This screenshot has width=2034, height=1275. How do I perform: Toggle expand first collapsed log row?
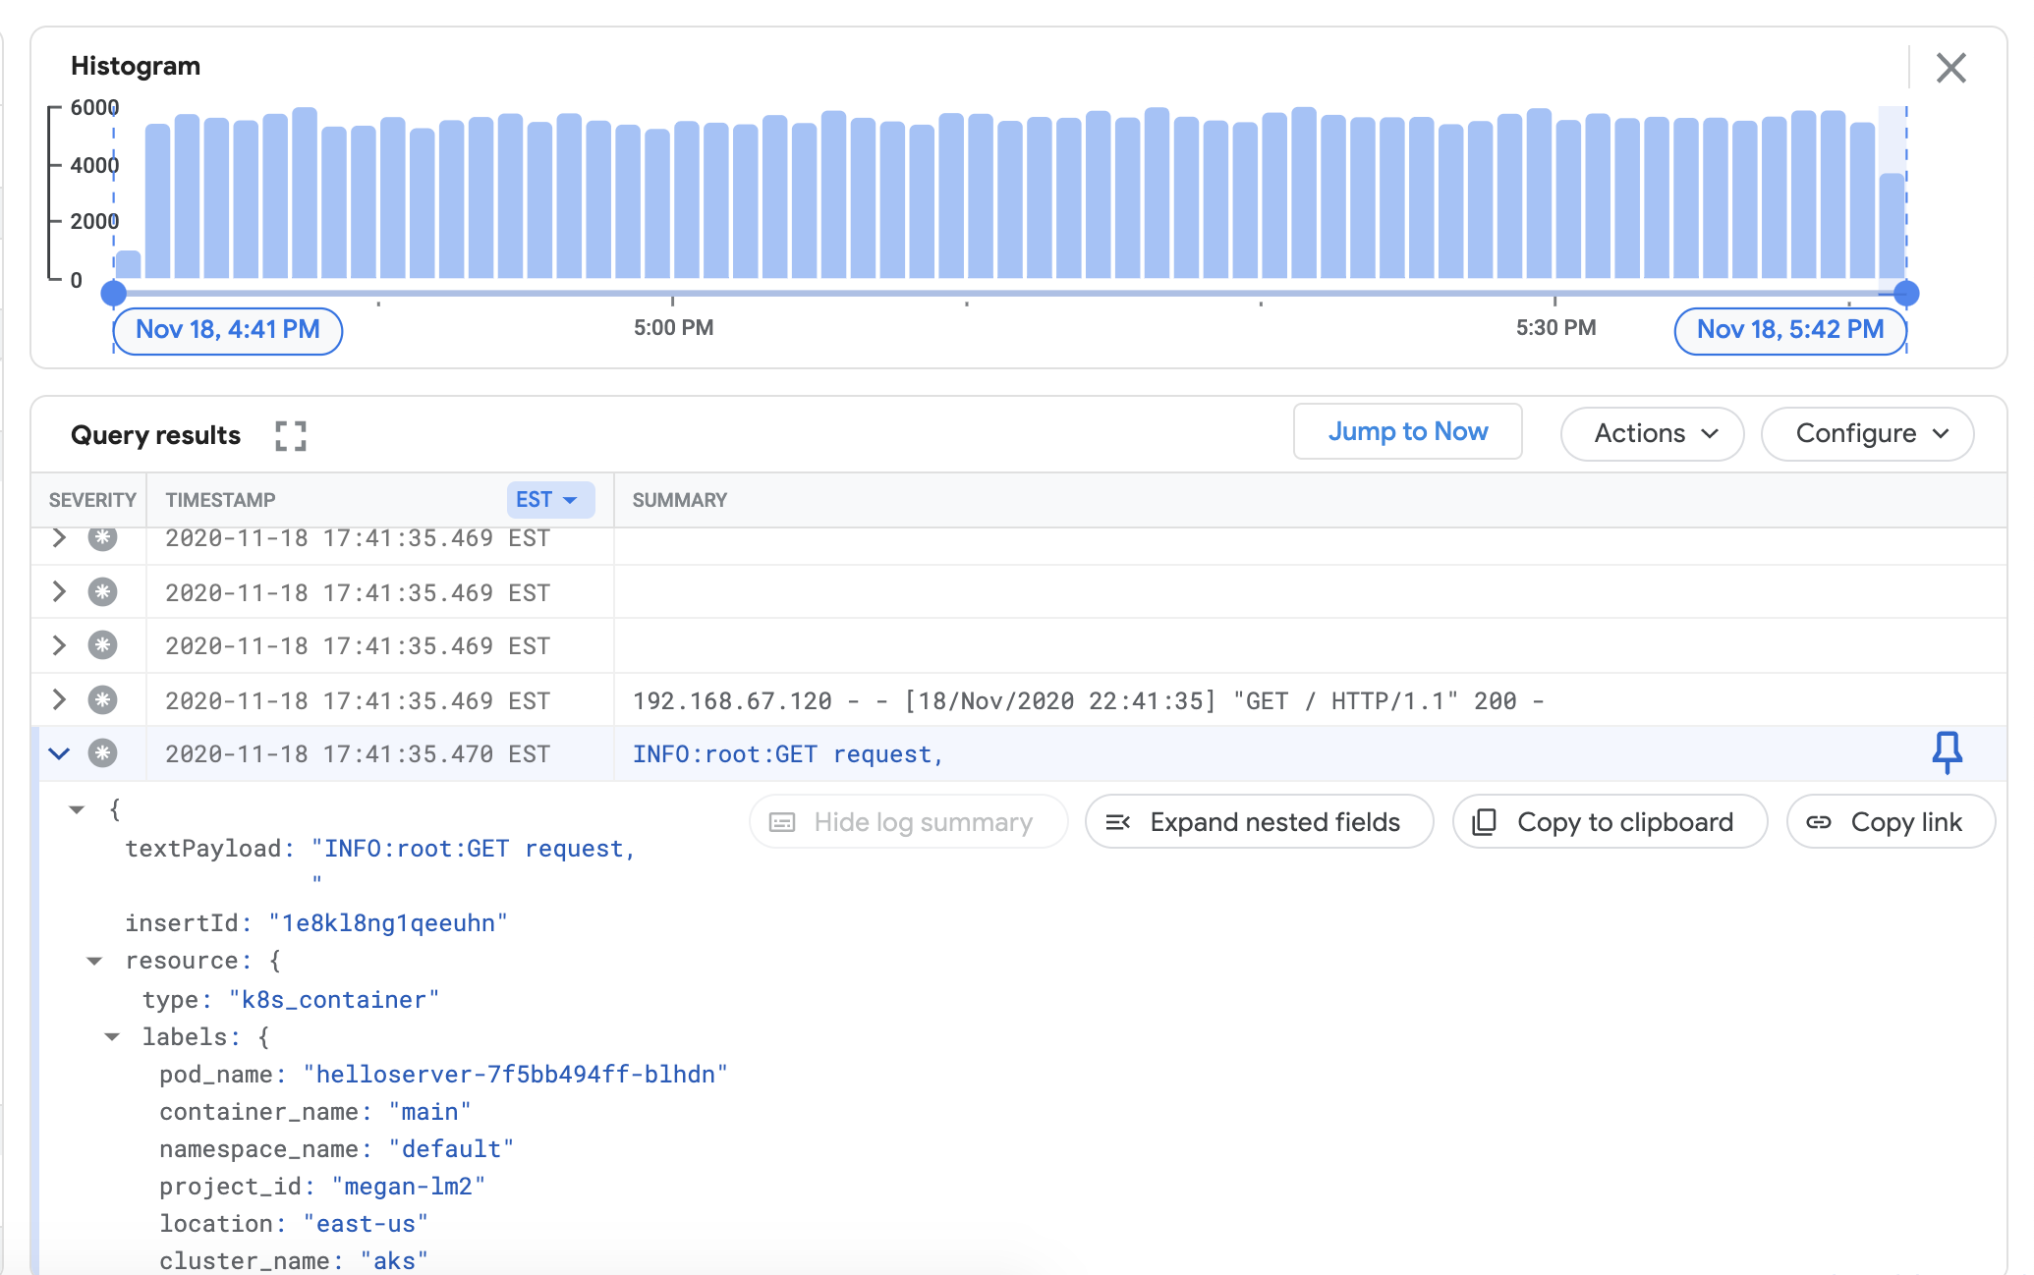tap(60, 536)
